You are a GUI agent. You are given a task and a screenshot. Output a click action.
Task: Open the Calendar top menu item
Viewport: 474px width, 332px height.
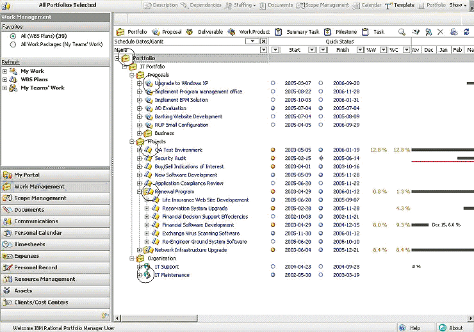(366, 5)
